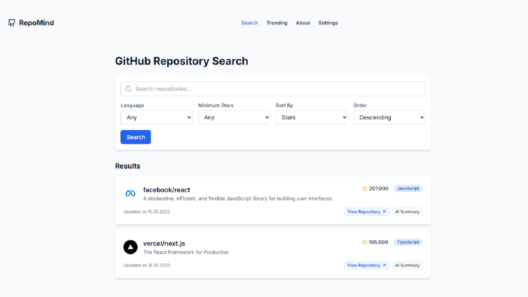
Task: Open the About page
Action: click(x=303, y=23)
